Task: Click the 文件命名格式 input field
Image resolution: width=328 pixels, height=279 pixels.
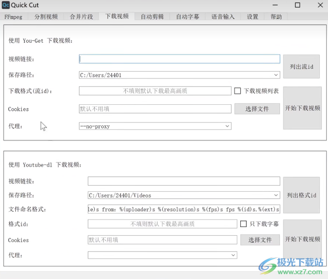Action: pyautogui.click(x=184, y=209)
